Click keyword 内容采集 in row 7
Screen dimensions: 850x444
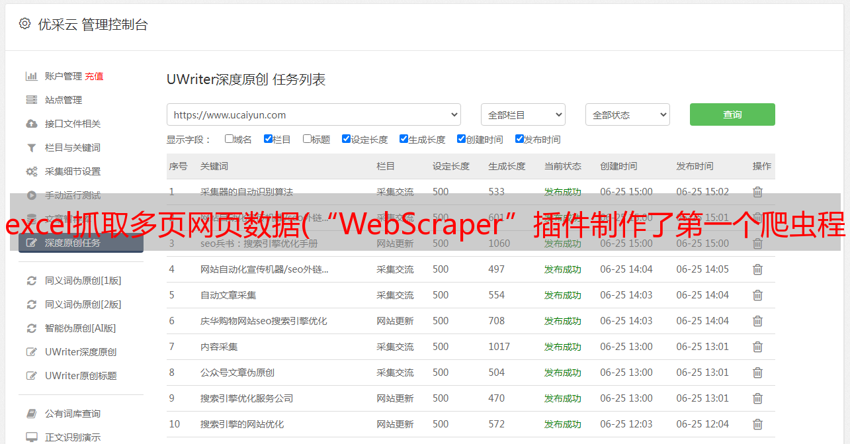coord(219,347)
